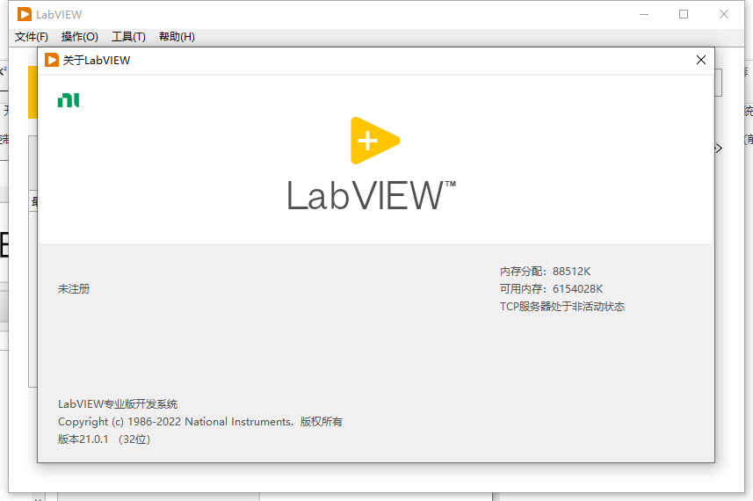Click the NI logo in the dialog
The image size is (753, 501).
tap(69, 100)
